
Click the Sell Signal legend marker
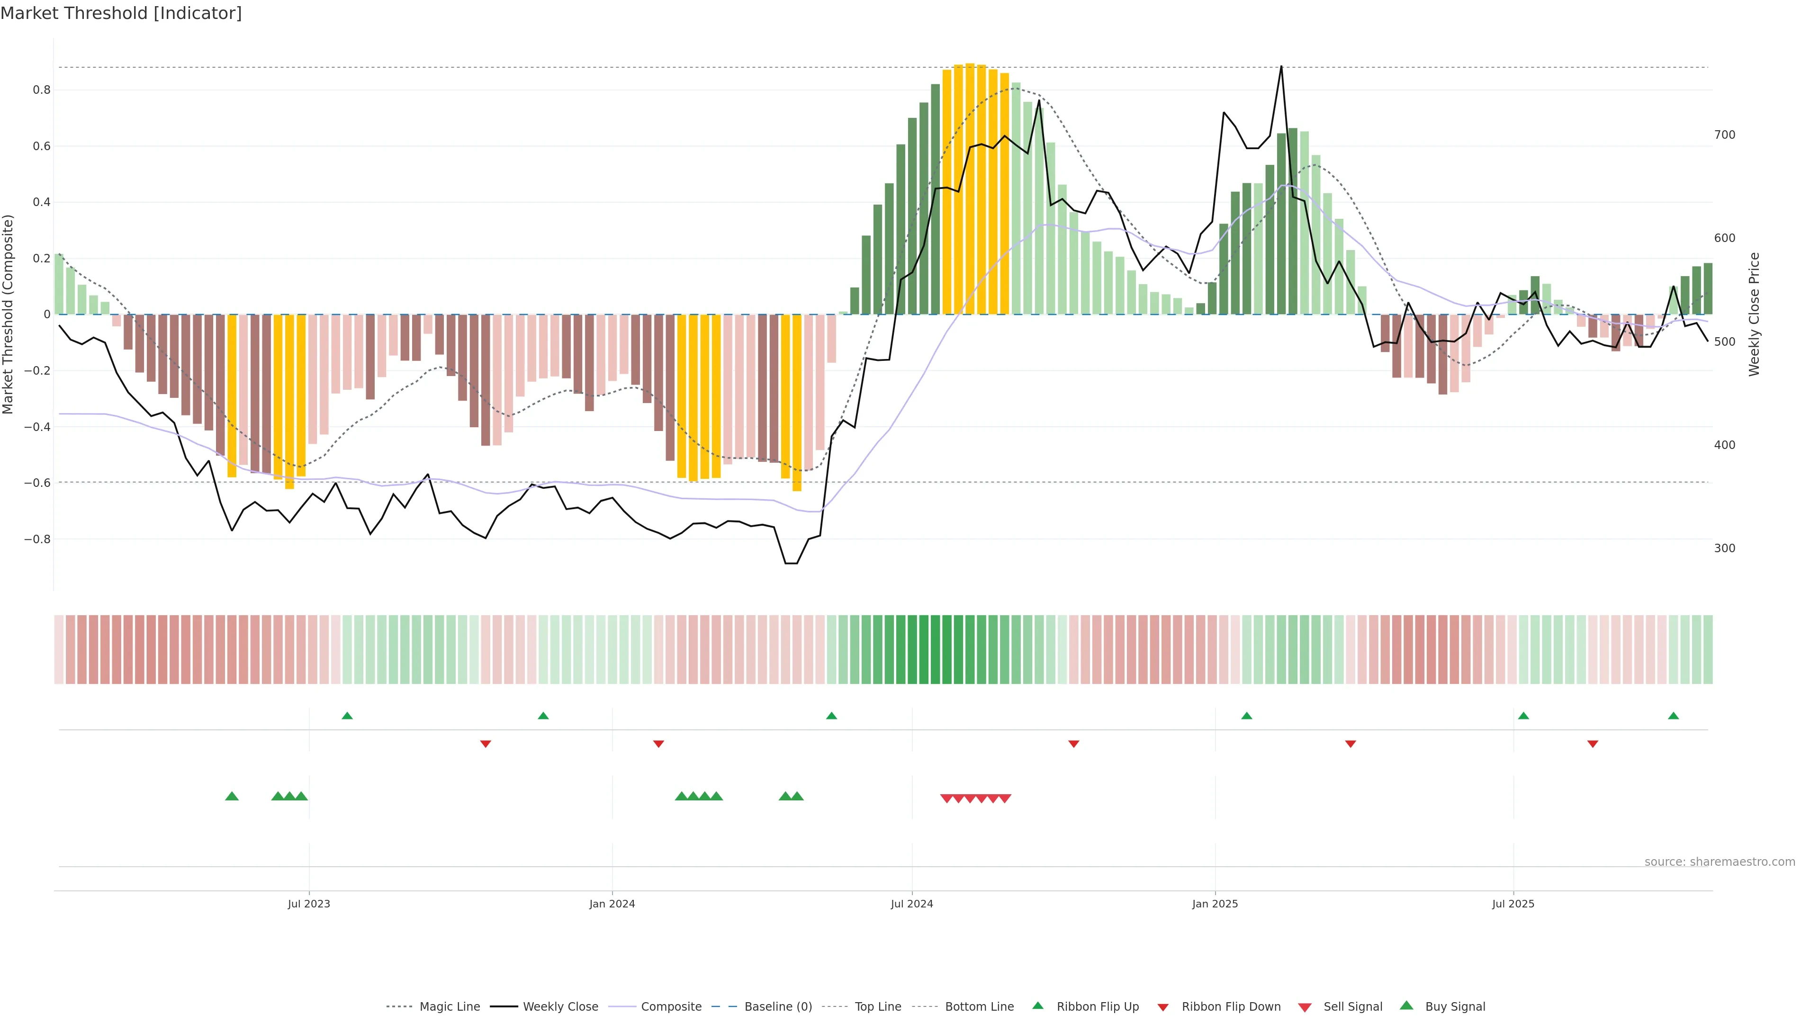1305,1007
